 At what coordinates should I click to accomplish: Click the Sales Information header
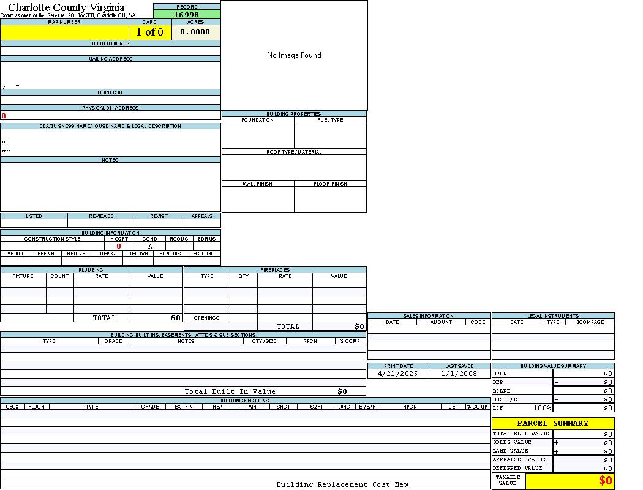pyautogui.click(x=429, y=315)
